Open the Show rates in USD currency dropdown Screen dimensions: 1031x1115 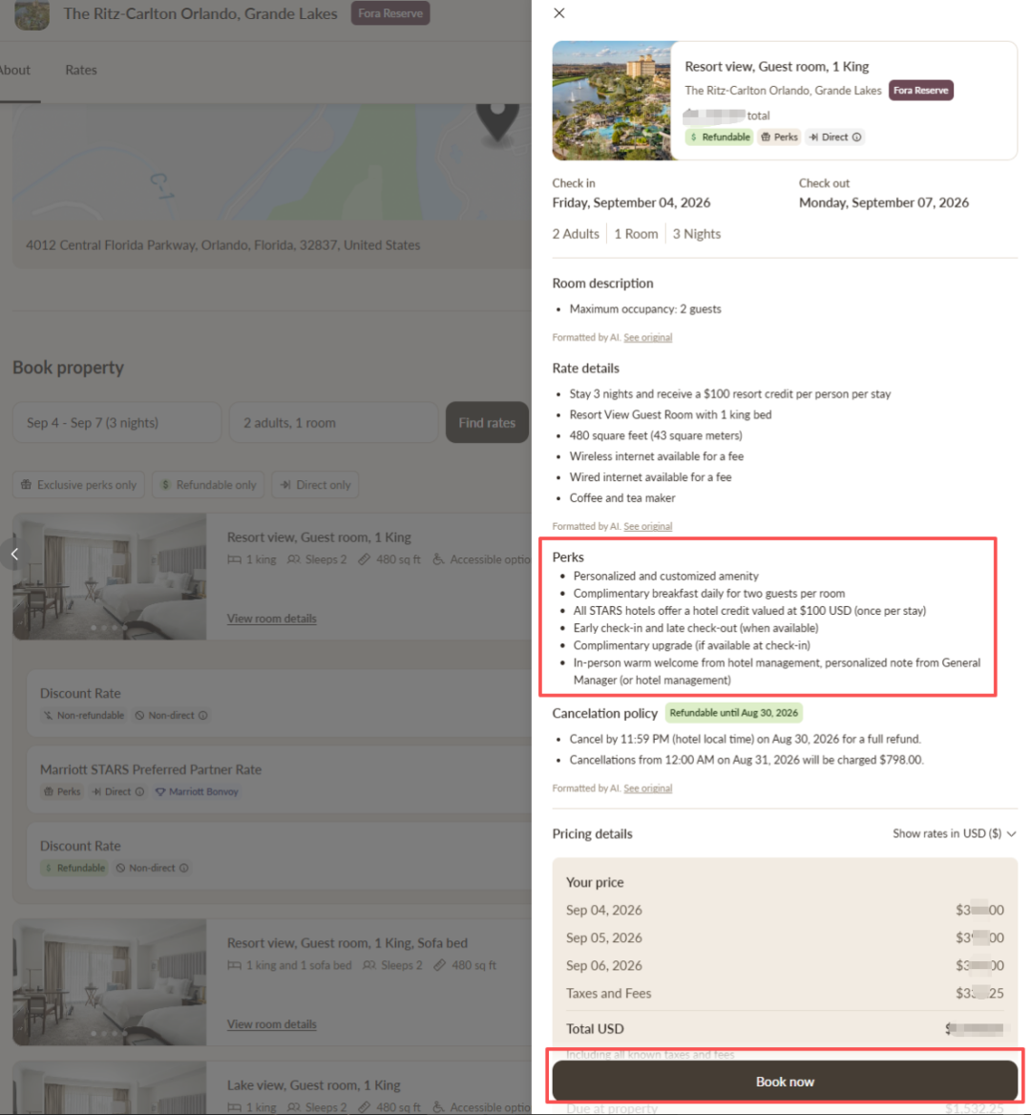(954, 833)
